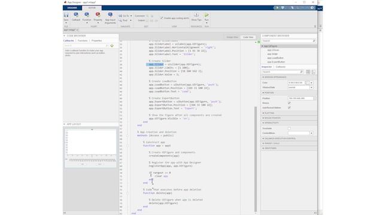Viewport: 383px width, 215px height.
Task: Open the Go To dropdown arrow
Action: 131,16
